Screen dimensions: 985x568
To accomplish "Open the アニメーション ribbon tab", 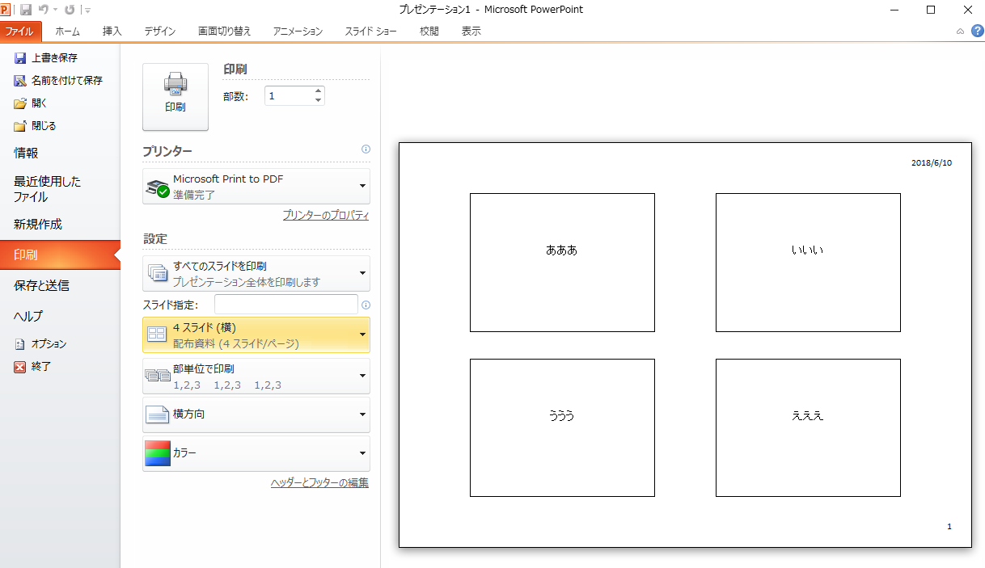I will pos(298,32).
